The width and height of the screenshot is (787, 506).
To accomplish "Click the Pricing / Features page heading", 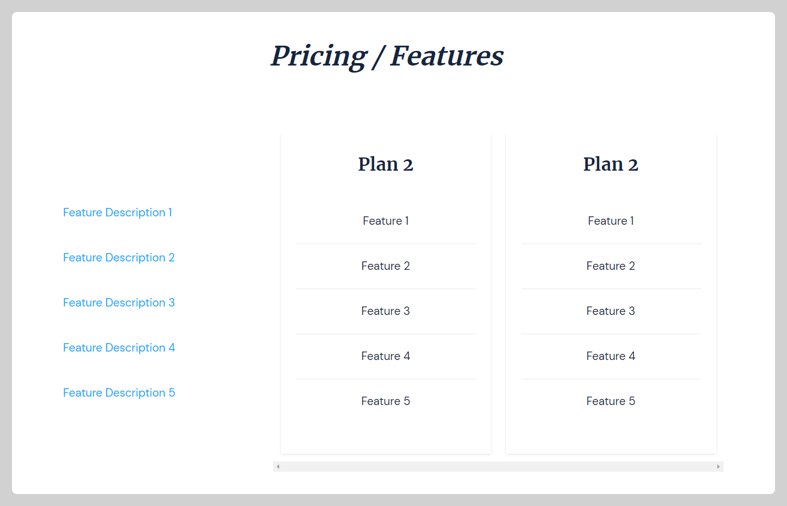I will [387, 56].
